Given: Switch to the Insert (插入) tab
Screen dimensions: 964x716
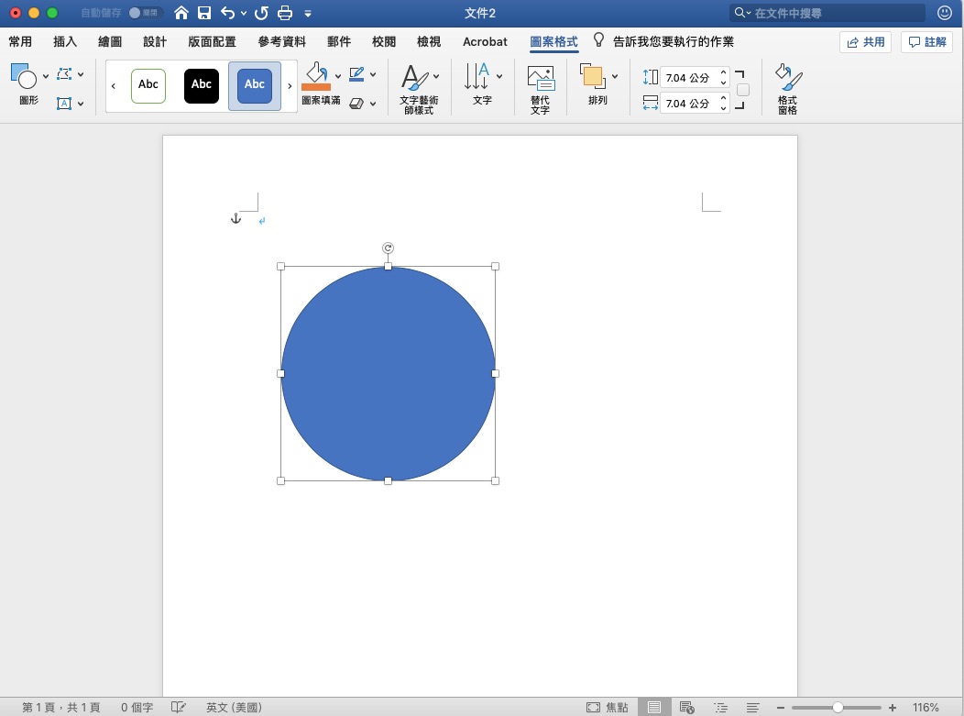Looking at the screenshot, I should point(65,41).
